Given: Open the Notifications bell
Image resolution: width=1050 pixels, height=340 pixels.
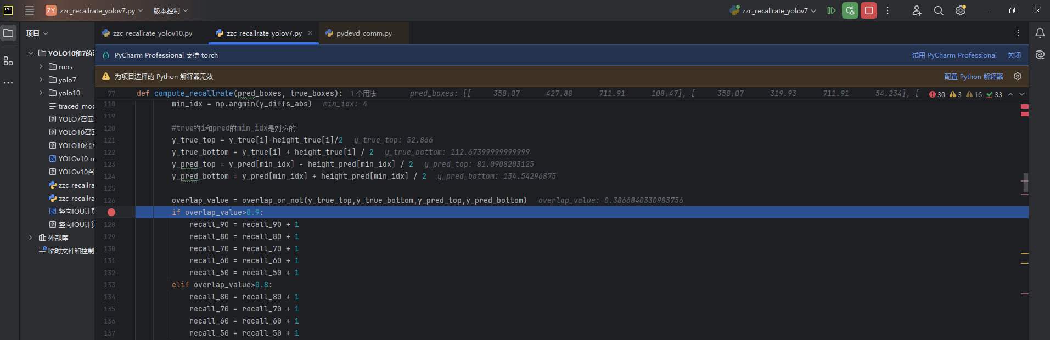Looking at the screenshot, I should 1040,33.
